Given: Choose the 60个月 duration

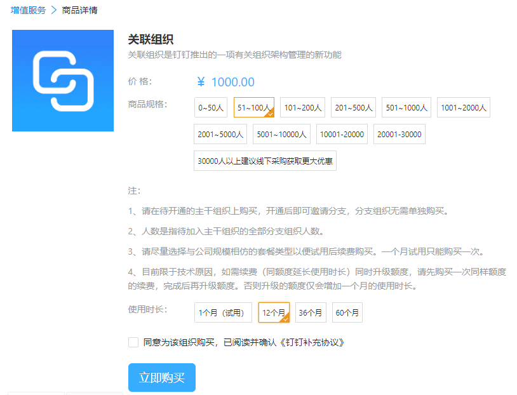Looking at the screenshot, I should click(347, 312).
